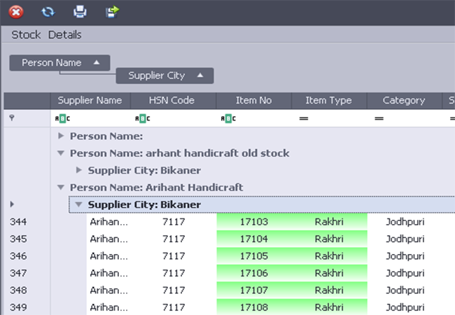Click Rakhri cell in row 348
The image size is (455, 315).
[x=329, y=290]
